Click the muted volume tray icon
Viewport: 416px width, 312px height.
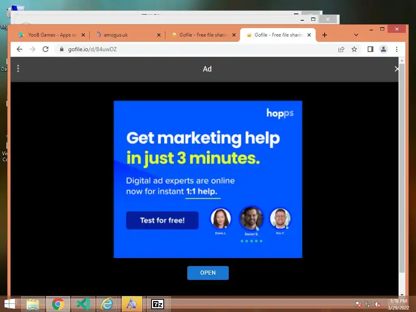click(x=378, y=304)
